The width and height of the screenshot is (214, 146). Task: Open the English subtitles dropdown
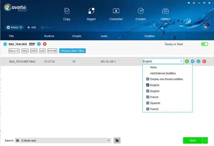coord(163,61)
